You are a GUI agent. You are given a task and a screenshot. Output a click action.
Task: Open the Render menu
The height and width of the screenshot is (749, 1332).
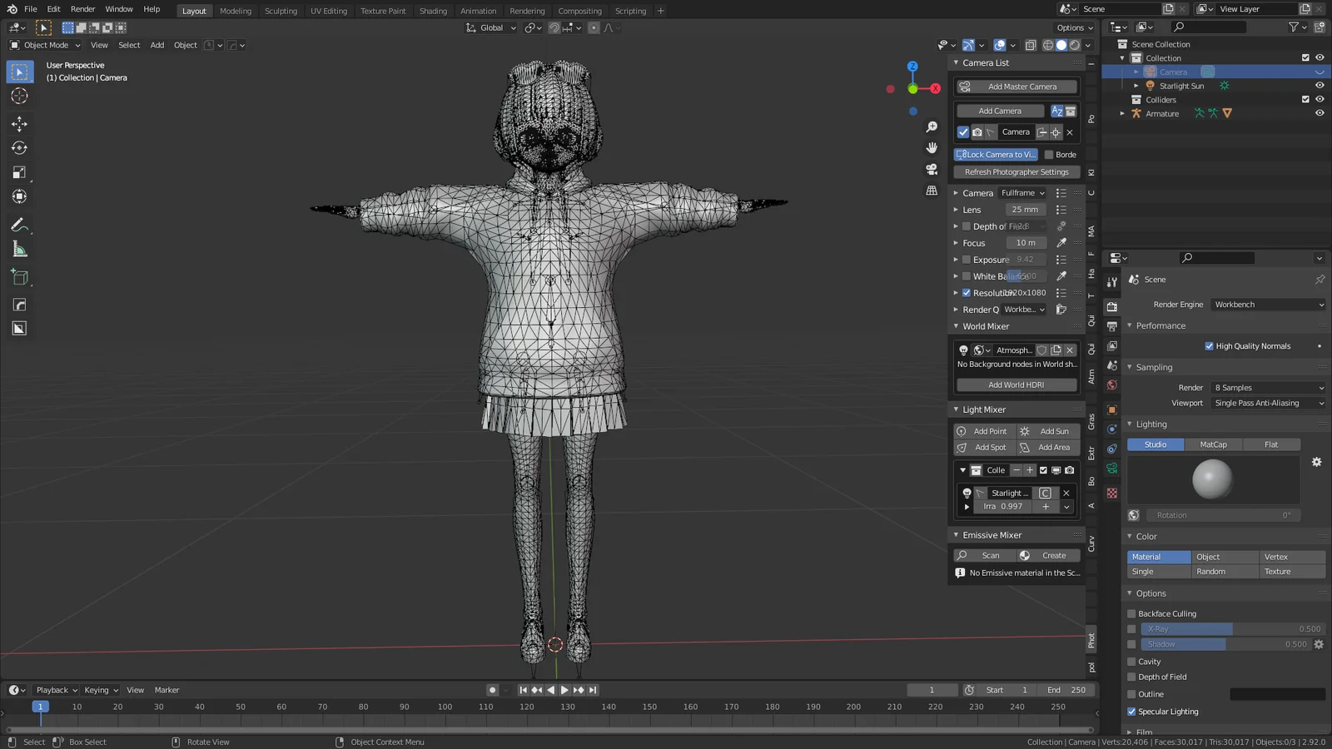(82, 9)
